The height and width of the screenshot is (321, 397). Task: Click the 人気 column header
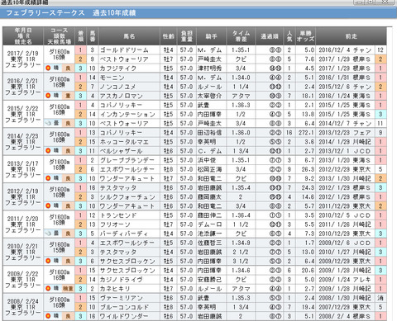click(x=289, y=36)
